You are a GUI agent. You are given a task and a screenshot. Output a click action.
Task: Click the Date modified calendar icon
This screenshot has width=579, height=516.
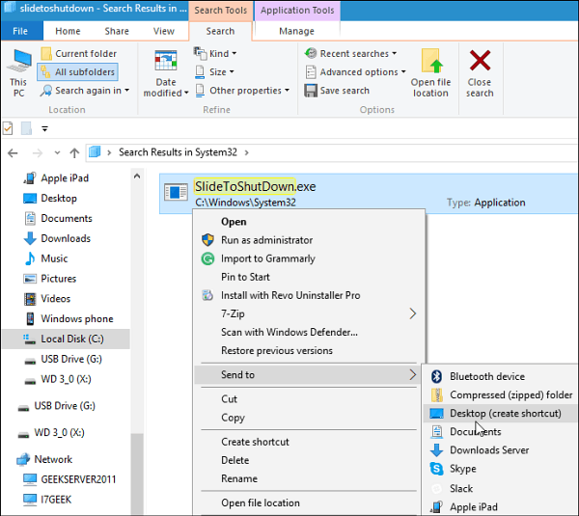(x=166, y=61)
